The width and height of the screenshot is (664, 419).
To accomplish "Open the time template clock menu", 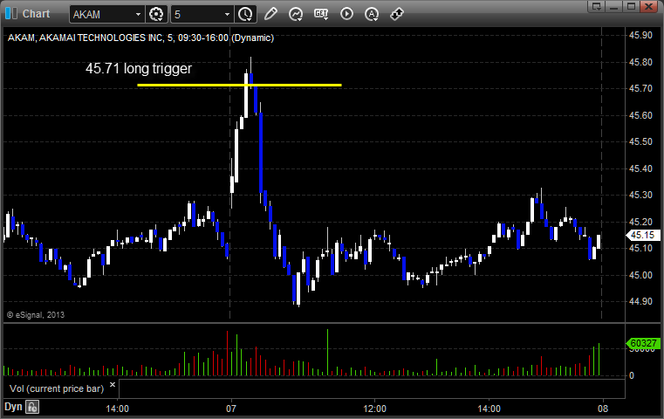I will tap(245, 14).
